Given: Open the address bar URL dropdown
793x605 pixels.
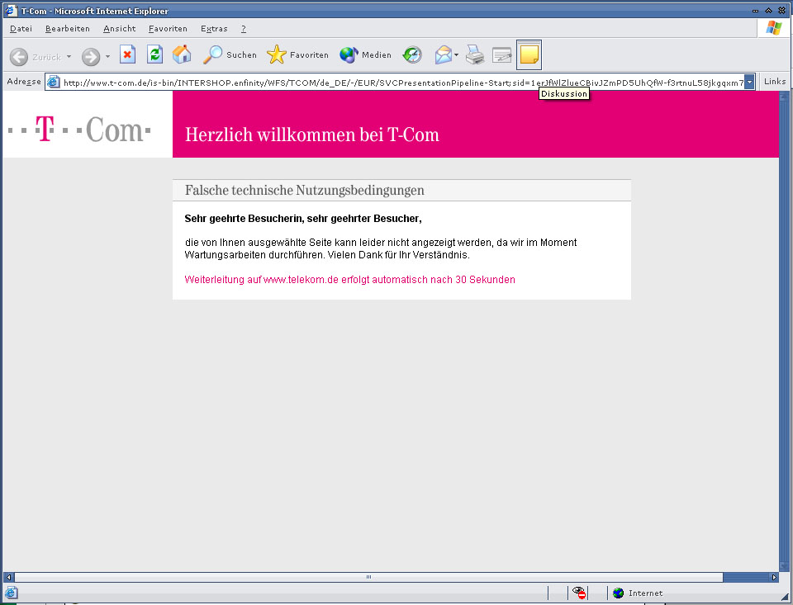Looking at the screenshot, I should (x=749, y=82).
